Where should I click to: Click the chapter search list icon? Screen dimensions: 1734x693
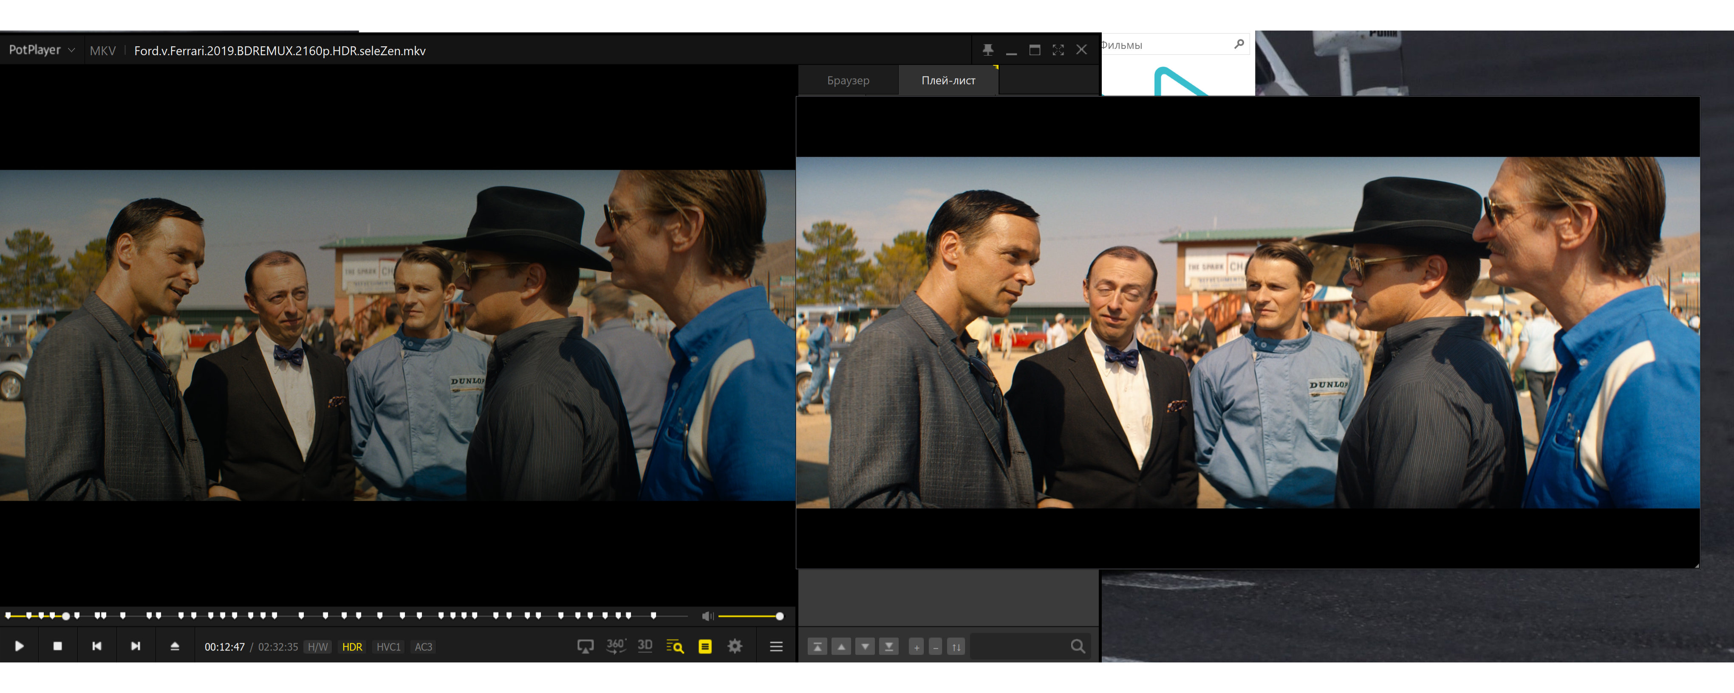pyautogui.click(x=674, y=646)
